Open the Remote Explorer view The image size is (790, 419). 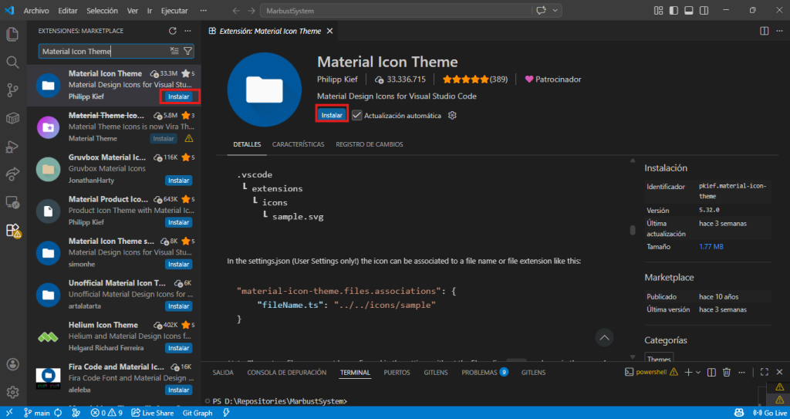tap(12, 203)
